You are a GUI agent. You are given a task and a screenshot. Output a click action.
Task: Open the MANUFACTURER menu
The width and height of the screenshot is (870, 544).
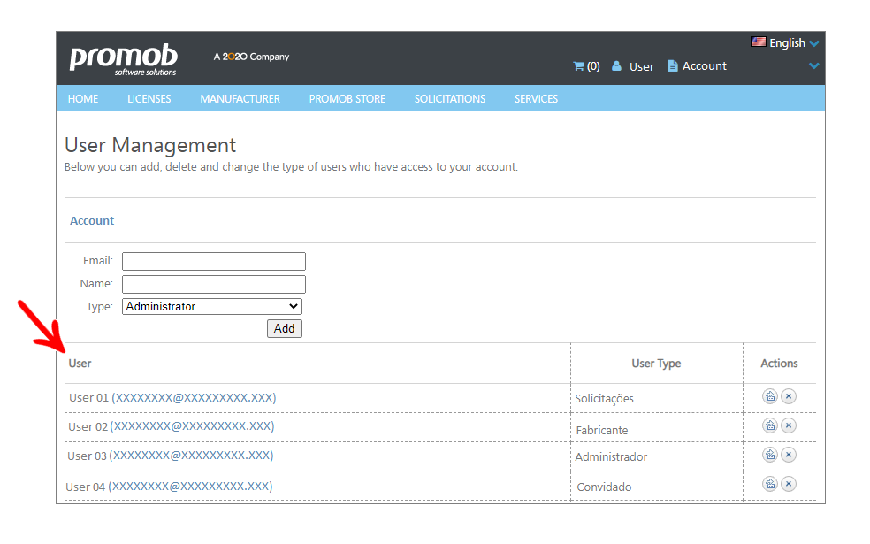(x=240, y=99)
